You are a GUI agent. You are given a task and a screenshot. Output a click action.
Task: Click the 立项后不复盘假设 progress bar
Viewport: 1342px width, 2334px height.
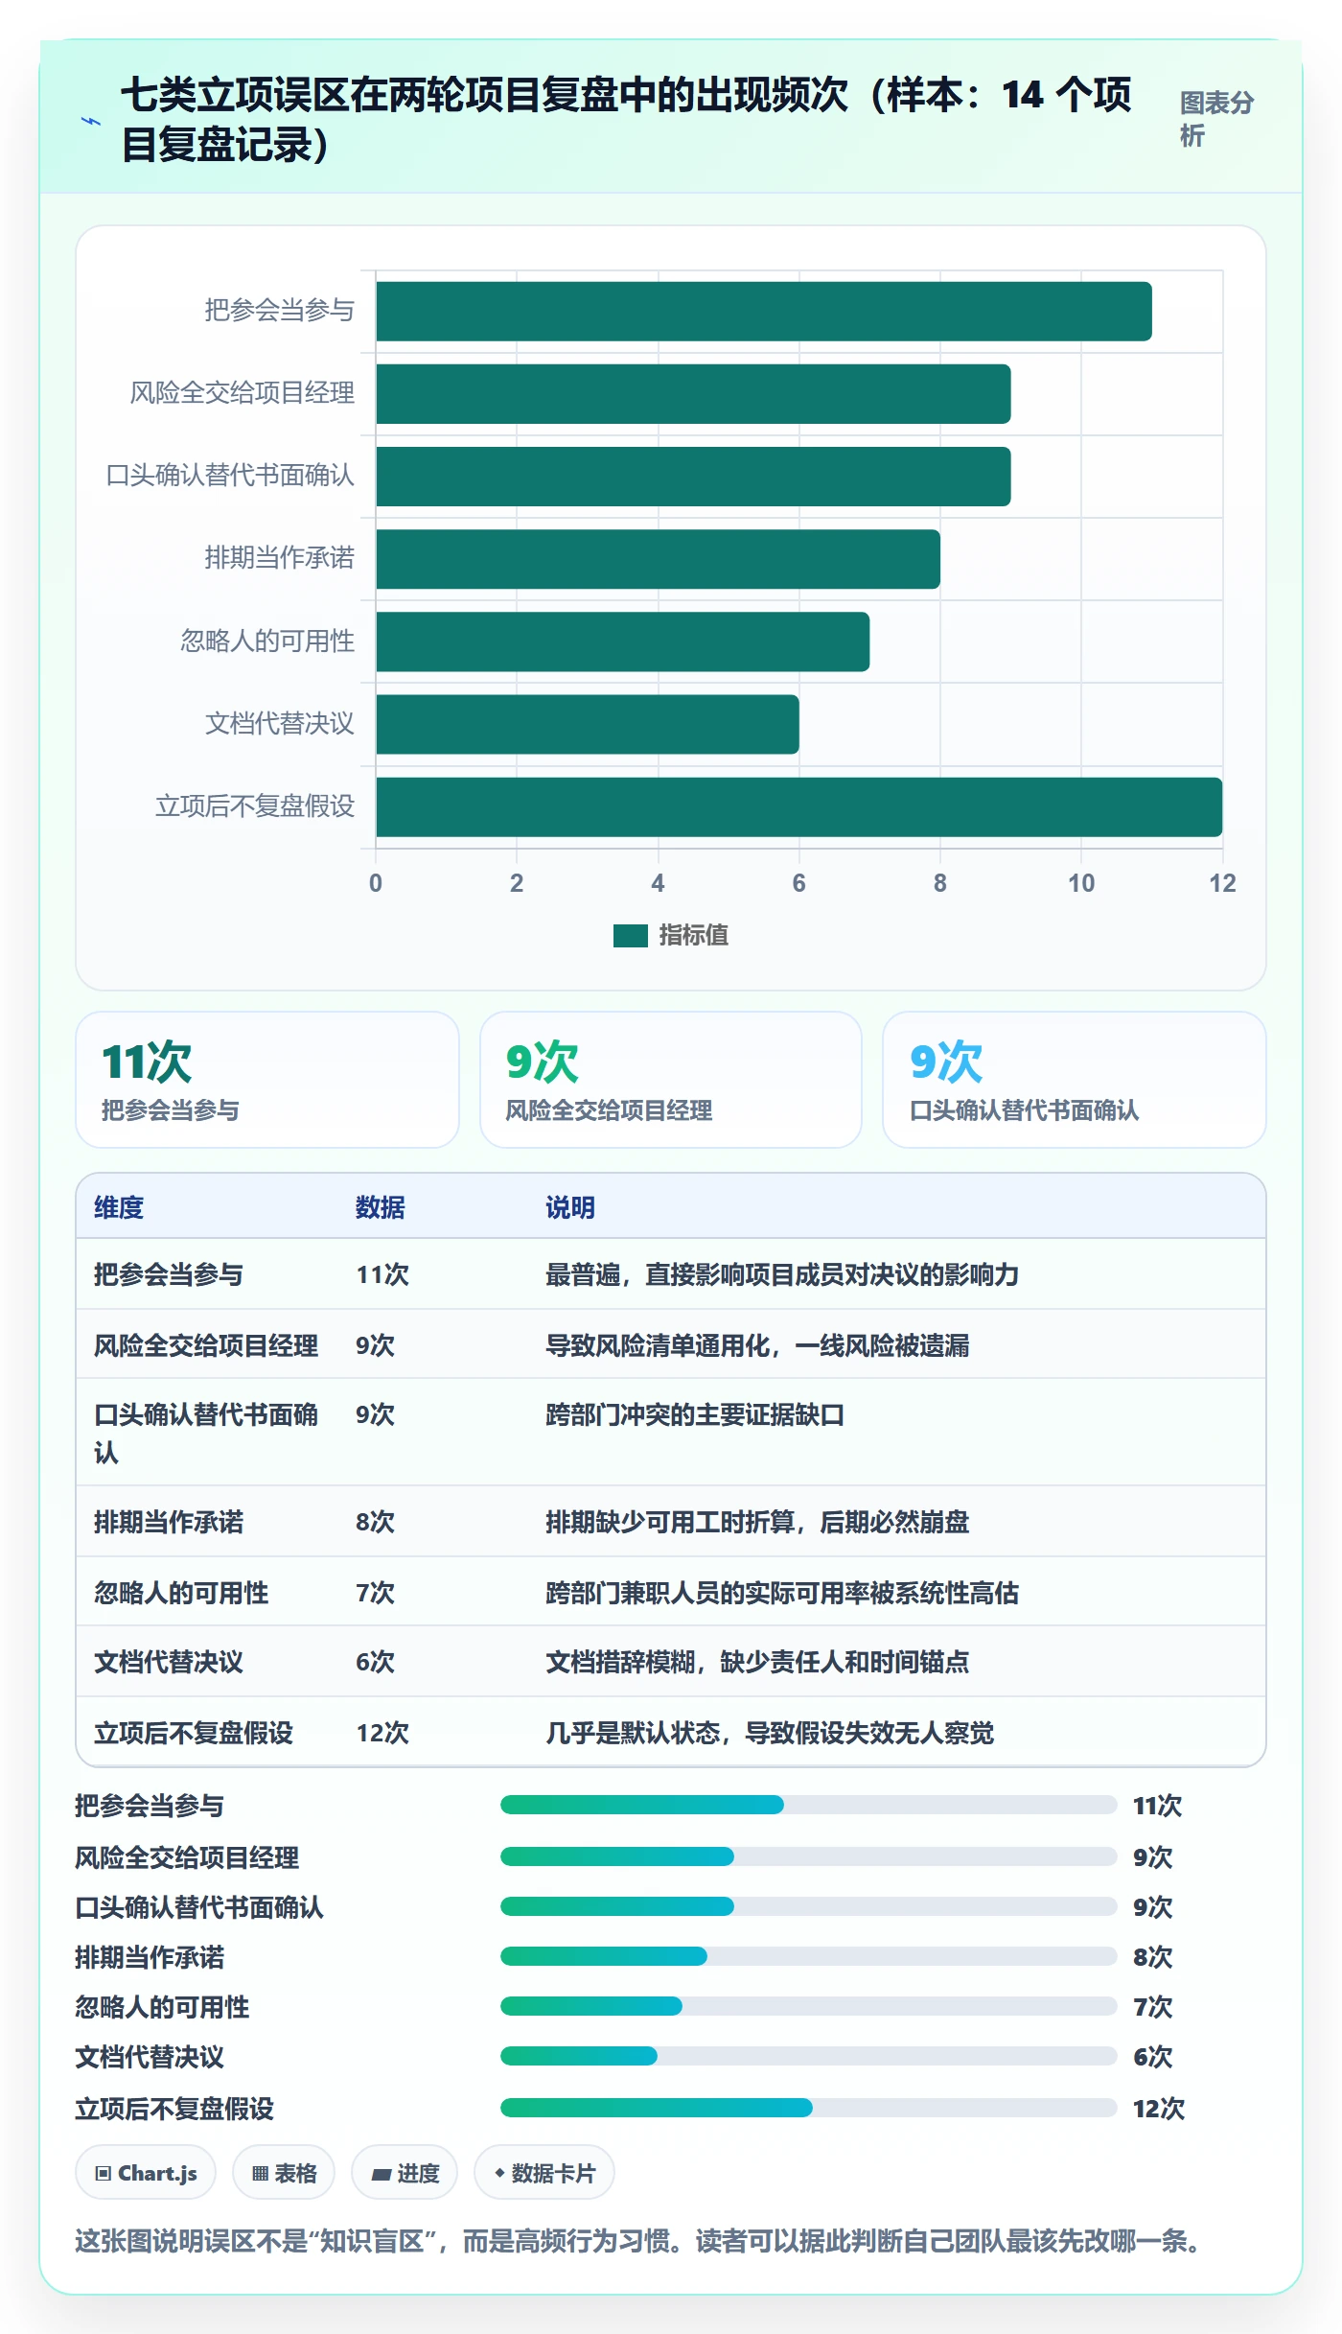point(808,2108)
